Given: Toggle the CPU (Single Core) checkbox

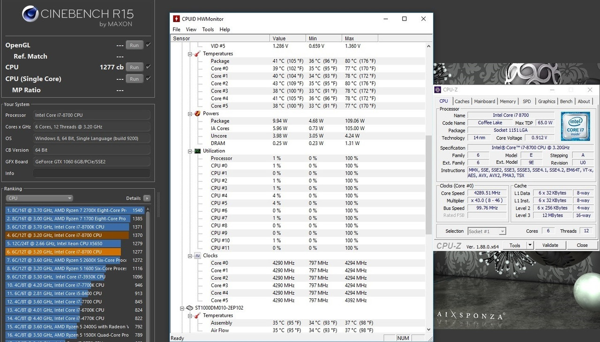Looking at the screenshot, I should coord(148,78).
